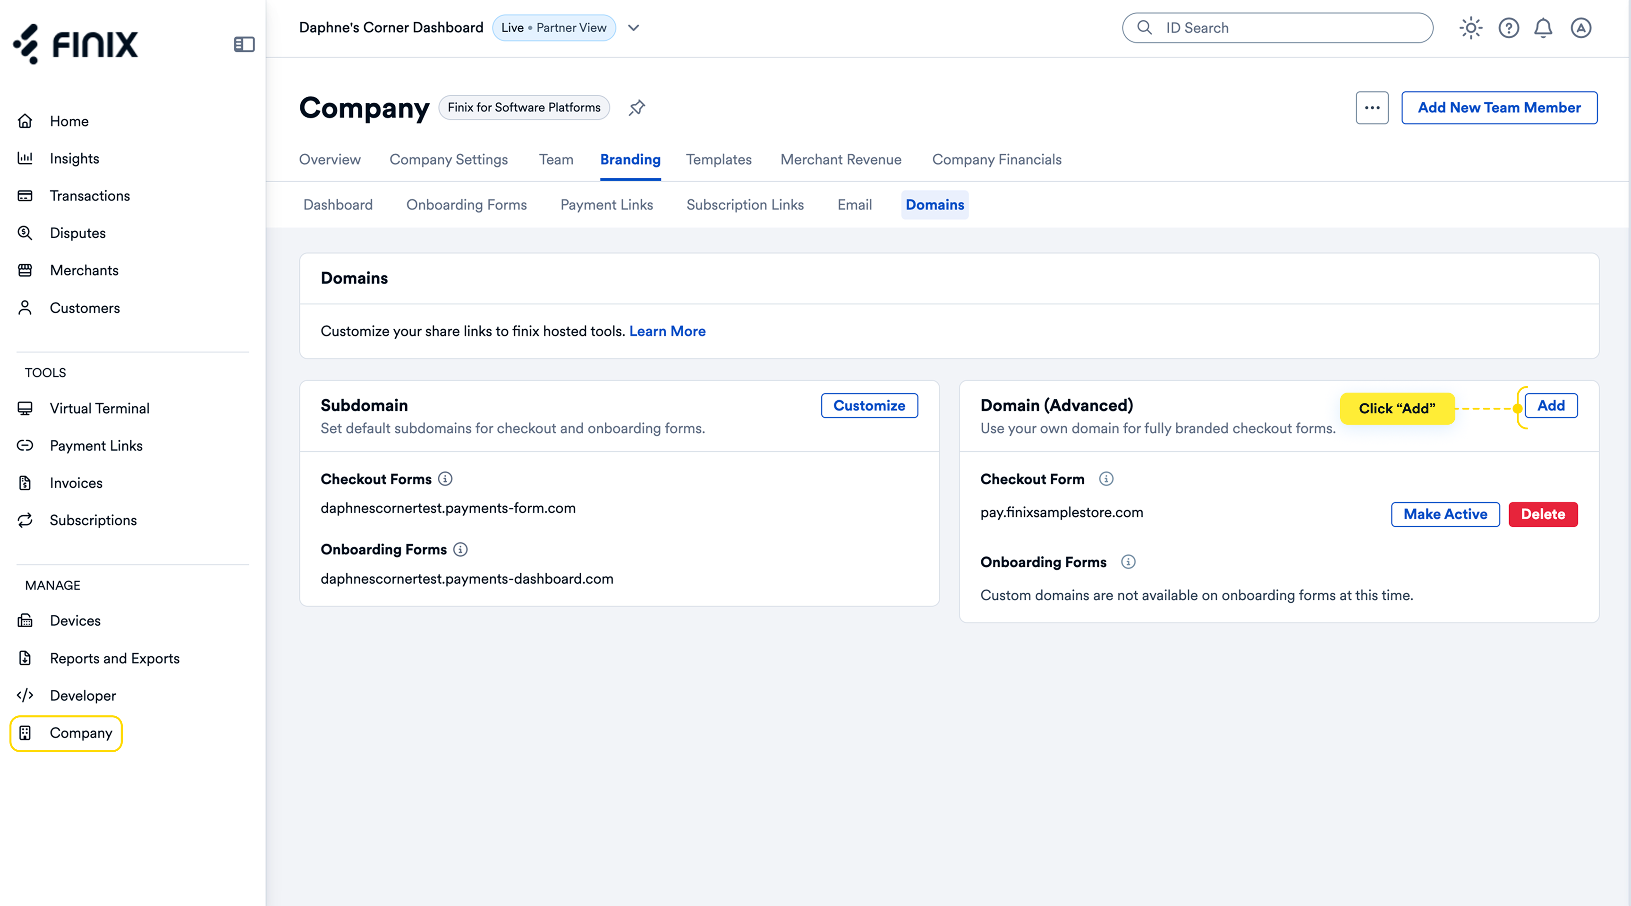Collapse the sidebar panel icon
1631x906 pixels.
click(x=244, y=44)
